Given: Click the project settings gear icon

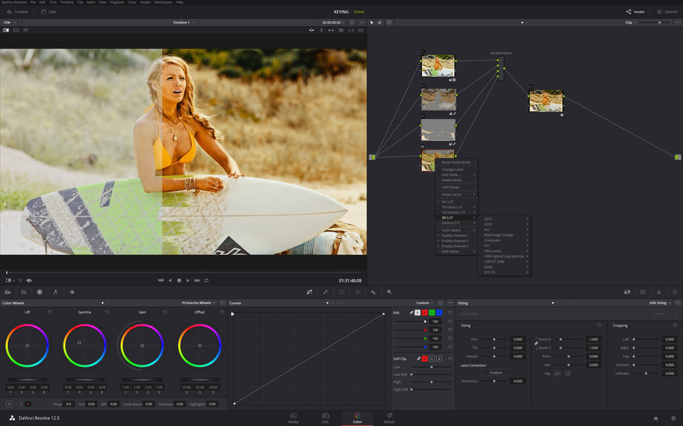Looking at the screenshot, I should (673, 419).
